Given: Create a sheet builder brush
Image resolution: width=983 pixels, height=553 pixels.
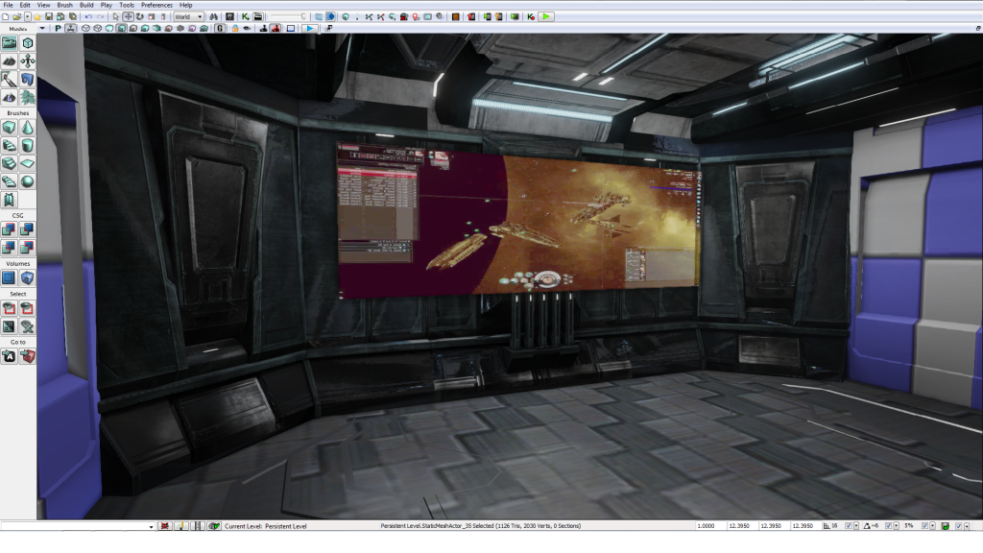Looking at the screenshot, I should pyautogui.click(x=27, y=163).
